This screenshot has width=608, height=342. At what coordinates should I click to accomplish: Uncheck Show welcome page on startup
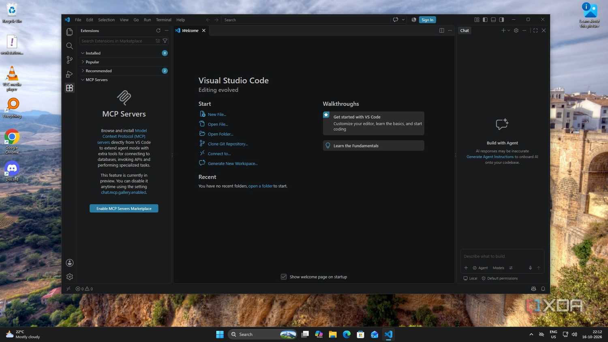tap(284, 277)
